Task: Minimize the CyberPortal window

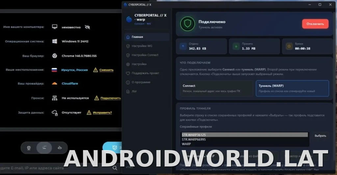Action: (310, 5)
